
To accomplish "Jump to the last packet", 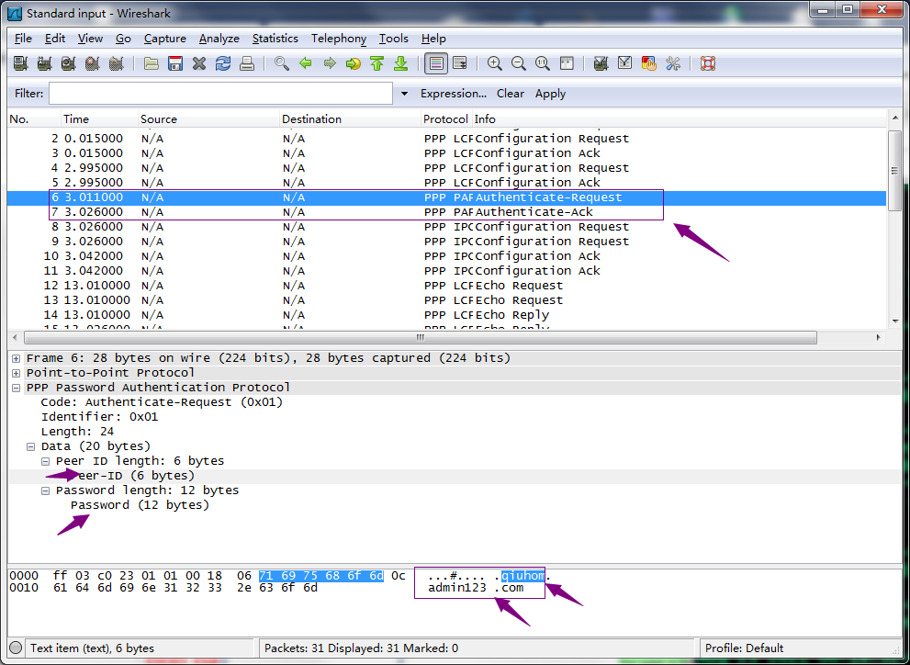I will pos(401,63).
